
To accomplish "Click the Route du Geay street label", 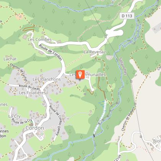I will (x=29, y=87).
